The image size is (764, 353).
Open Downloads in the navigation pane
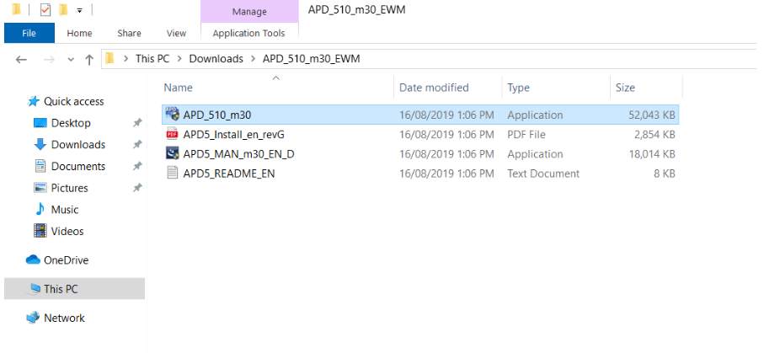click(x=78, y=145)
